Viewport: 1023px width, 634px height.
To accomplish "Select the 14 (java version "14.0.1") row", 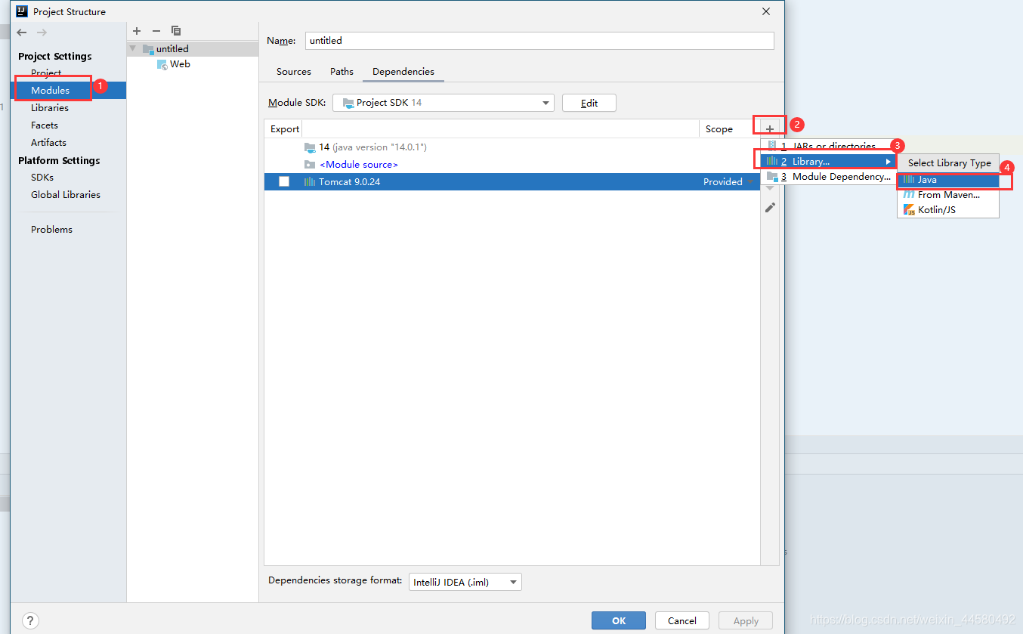I will (x=511, y=147).
